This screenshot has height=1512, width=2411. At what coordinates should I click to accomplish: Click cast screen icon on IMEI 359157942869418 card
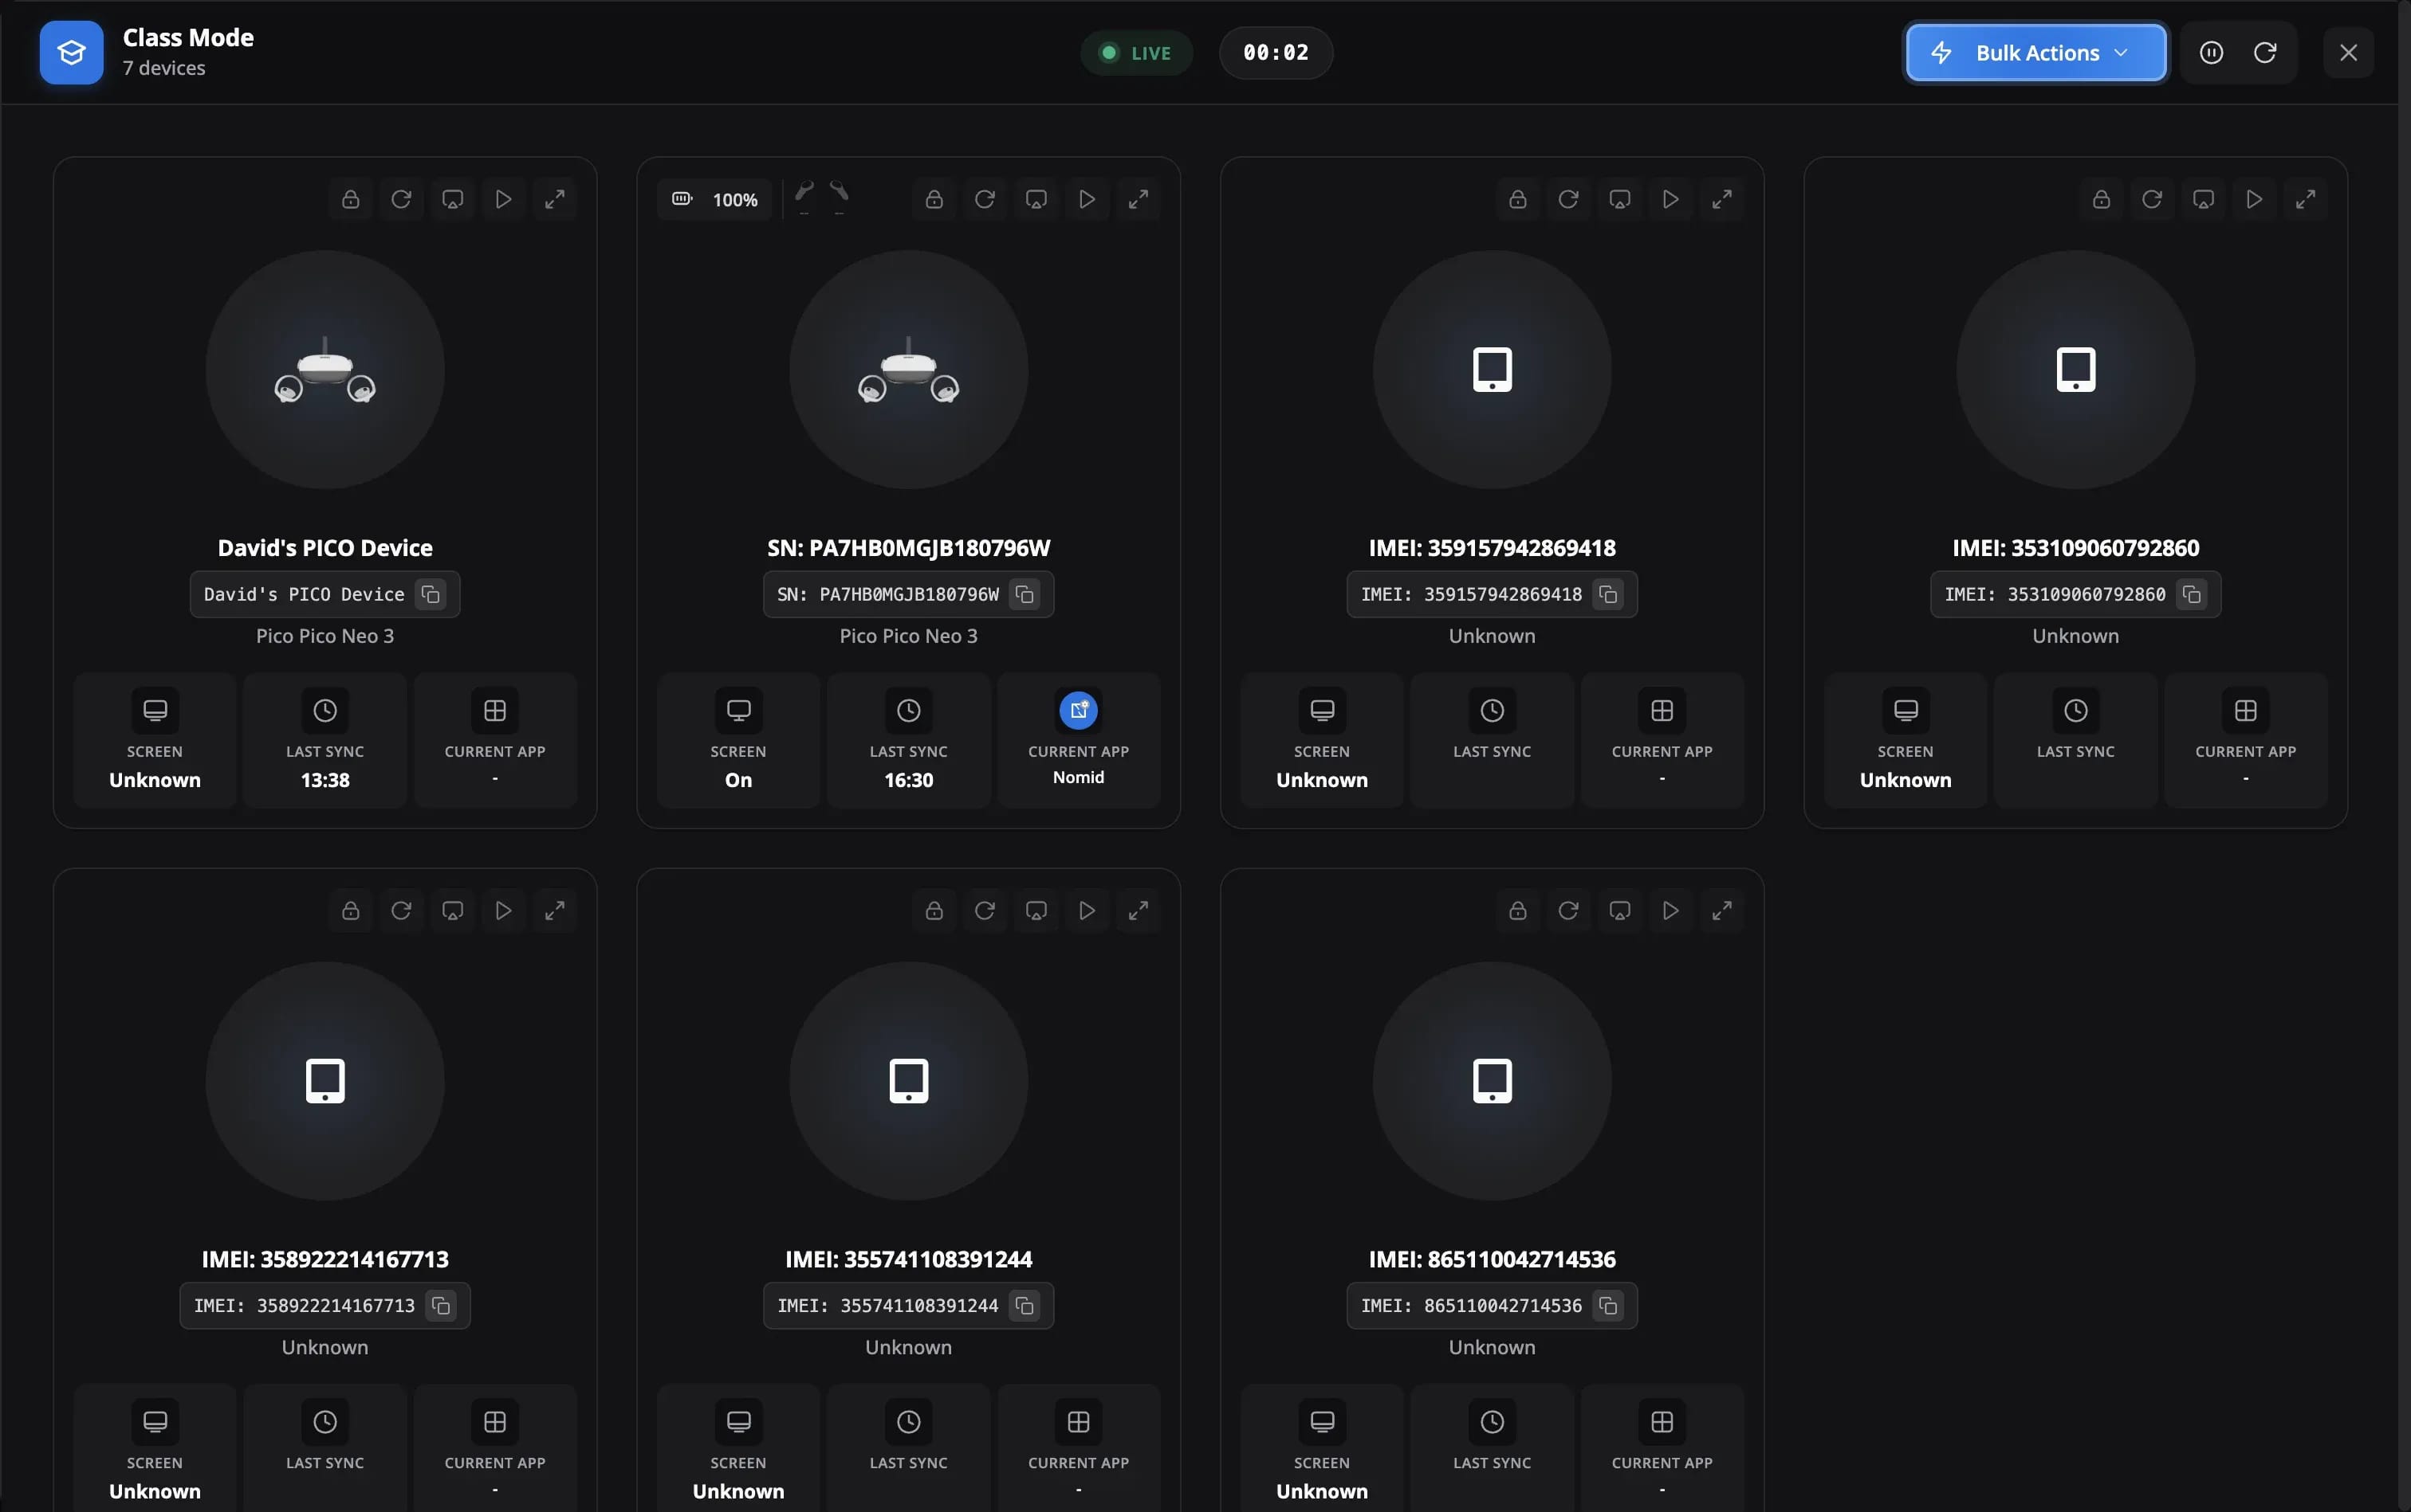click(1619, 199)
